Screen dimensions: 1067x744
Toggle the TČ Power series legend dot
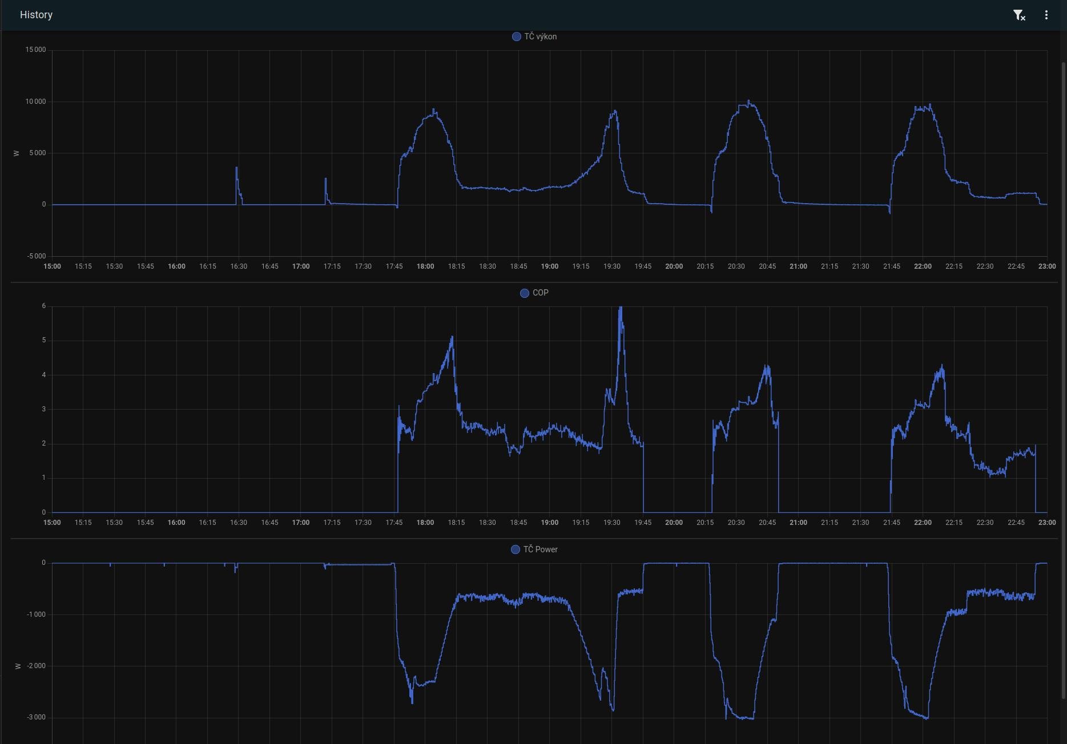[515, 549]
